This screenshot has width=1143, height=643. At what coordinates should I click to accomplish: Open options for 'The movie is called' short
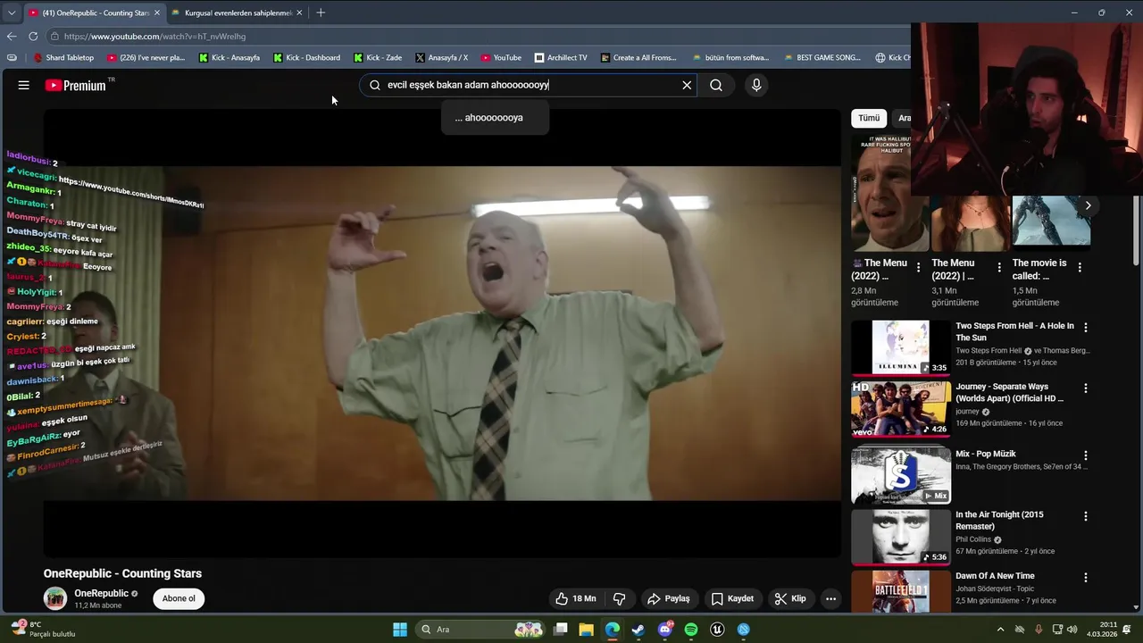[1080, 268]
